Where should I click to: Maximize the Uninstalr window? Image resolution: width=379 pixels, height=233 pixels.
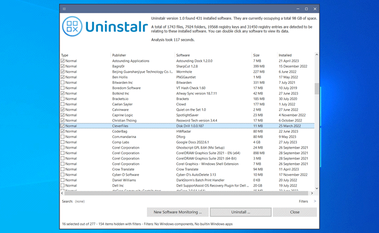[306, 9]
